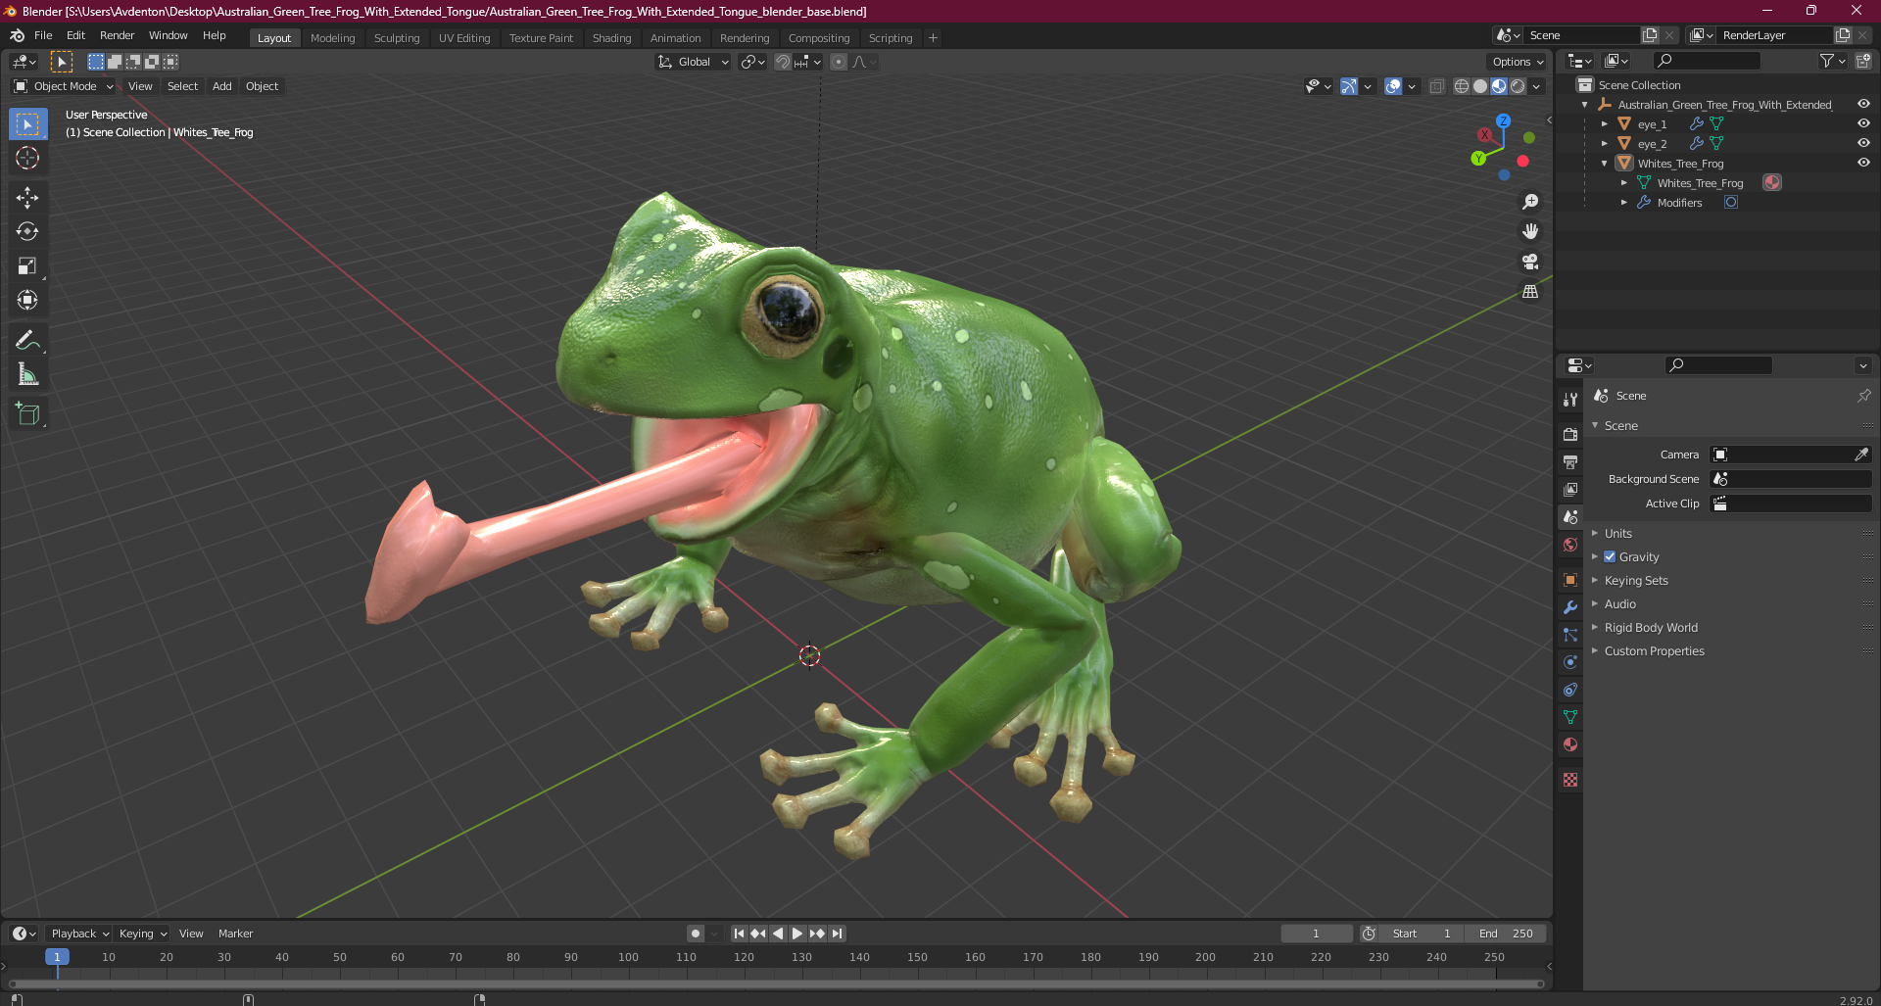Viewport: 1881px width, 1006px height.
Task: Jump to the timeline end frame
Action: 837,934
